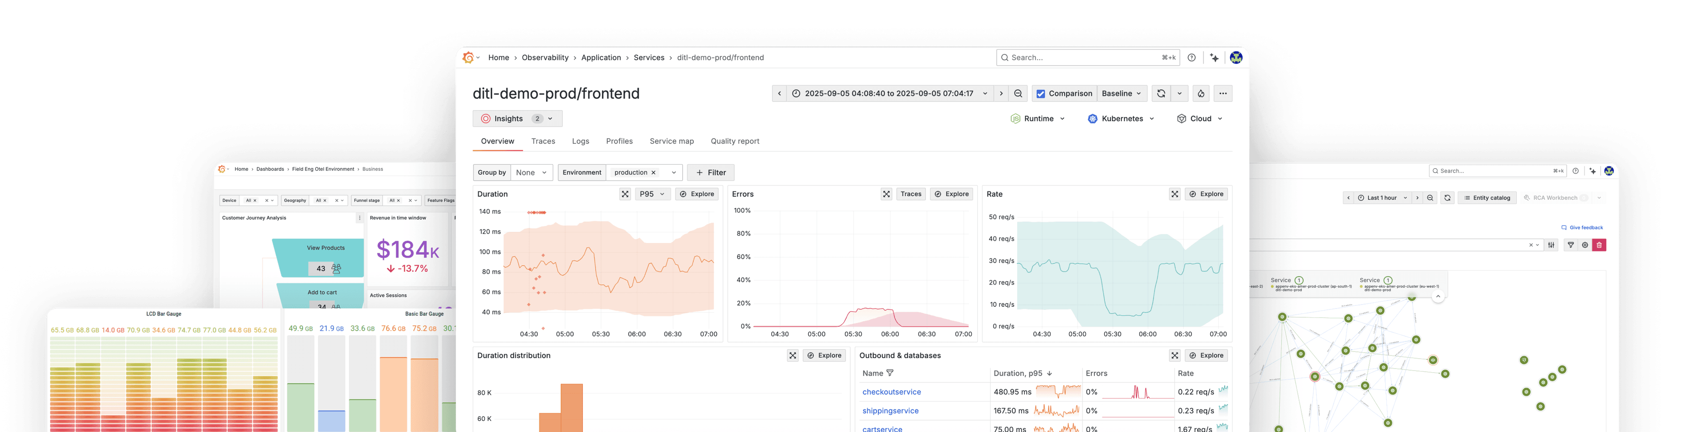
Task: Click the AI assistant sparkle icon
Action: [x=1214, y=58]
